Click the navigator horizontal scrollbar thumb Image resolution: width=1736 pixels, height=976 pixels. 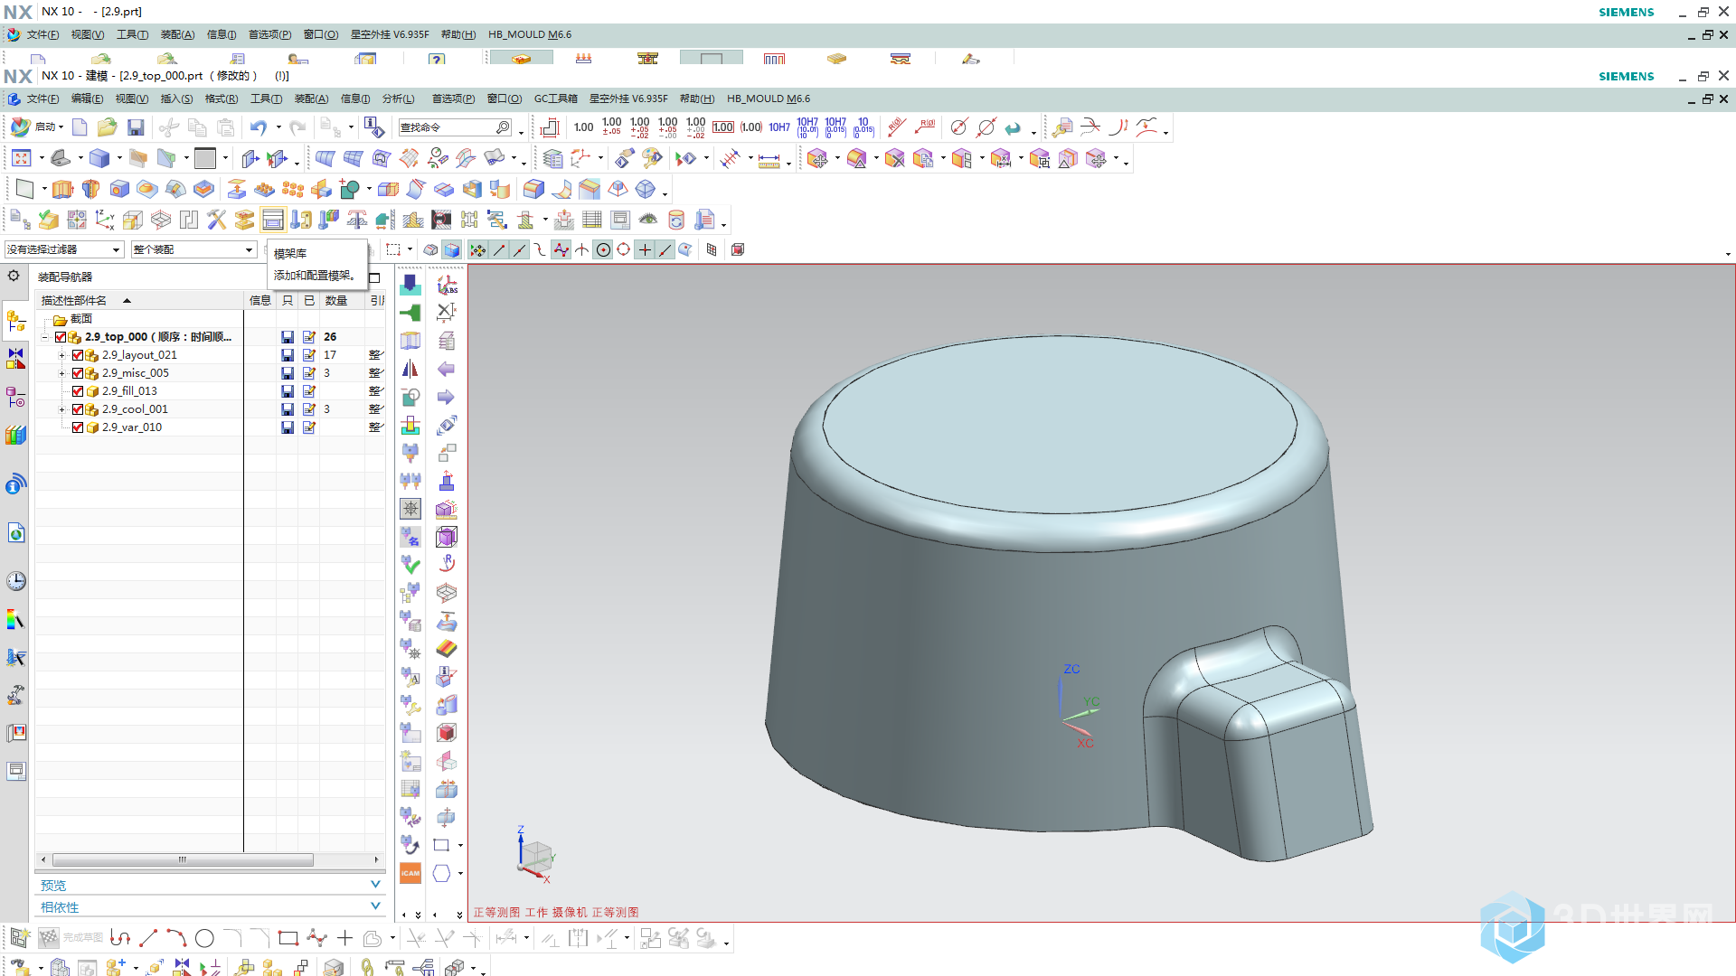pyautogui.click(x=183, y=859)
